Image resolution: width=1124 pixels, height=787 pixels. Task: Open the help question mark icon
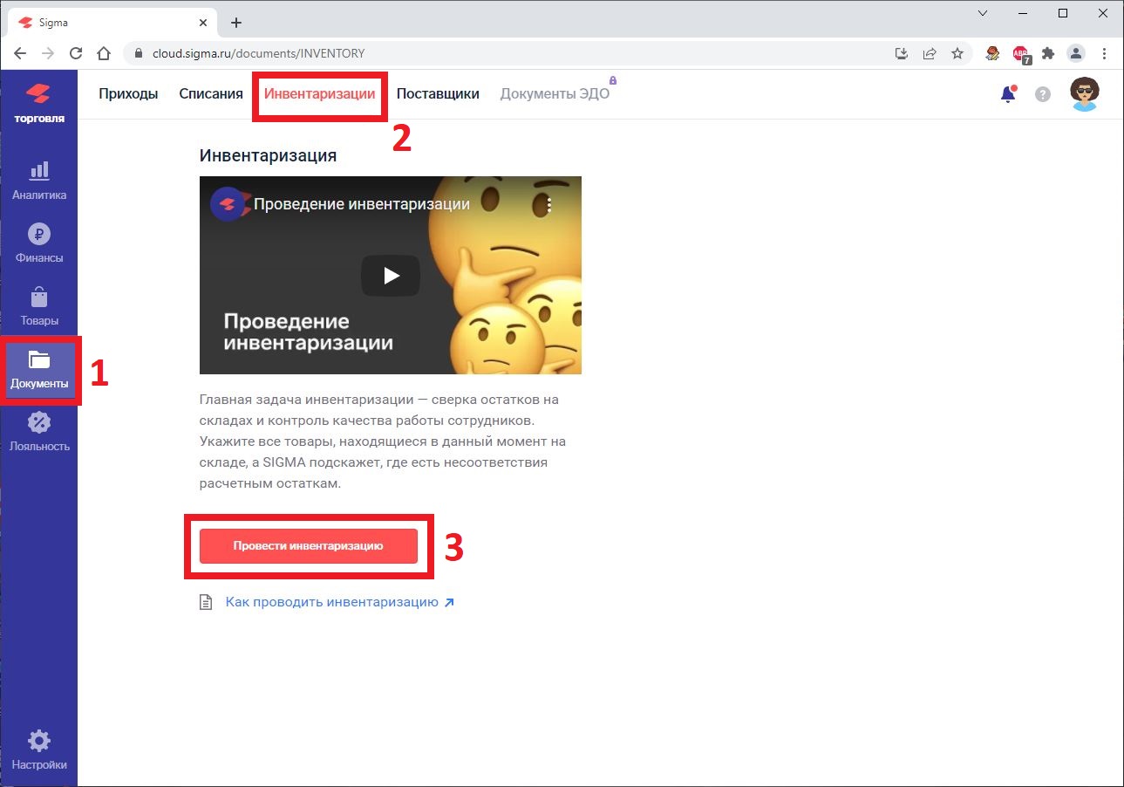coord(1042,93)
